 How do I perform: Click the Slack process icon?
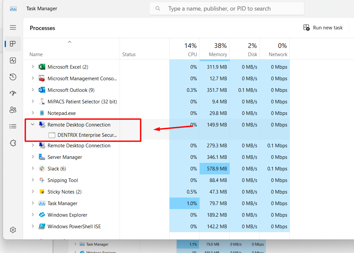pos(42,168)
